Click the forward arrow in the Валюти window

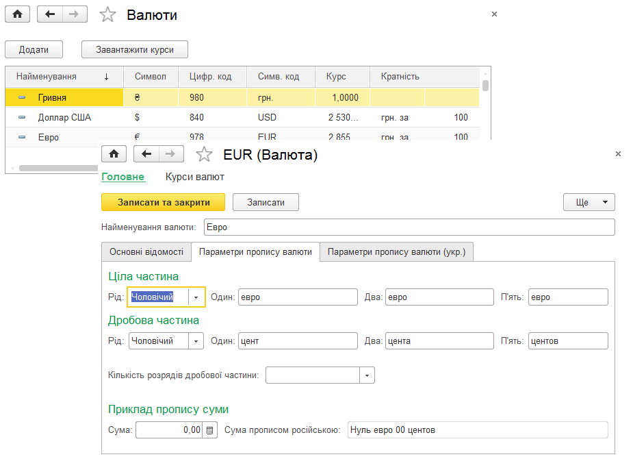tap(75, 14)
